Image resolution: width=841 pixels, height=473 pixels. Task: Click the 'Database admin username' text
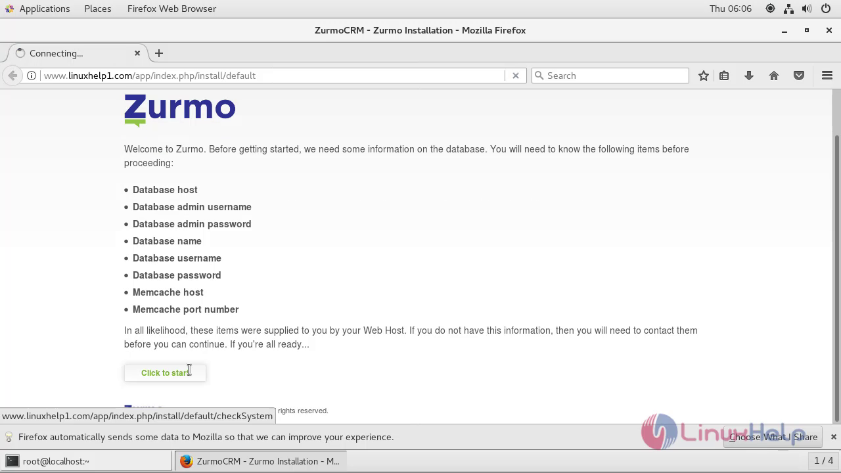(192, 207)
